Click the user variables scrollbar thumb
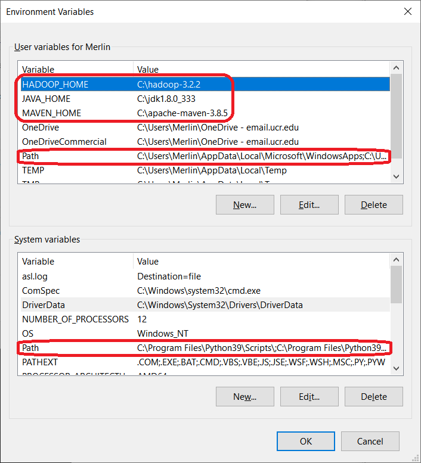 (397, 116)
